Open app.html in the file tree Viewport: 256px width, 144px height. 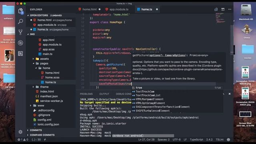click(48, 40)
